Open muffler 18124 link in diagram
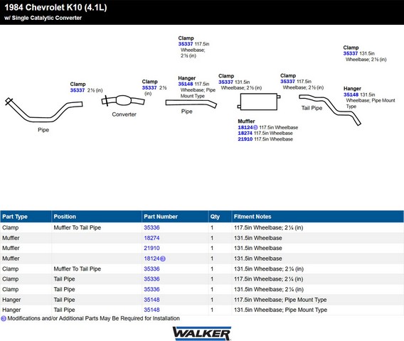Image resolution: width=404 pixels, height=341 pixels. point(245,128)
